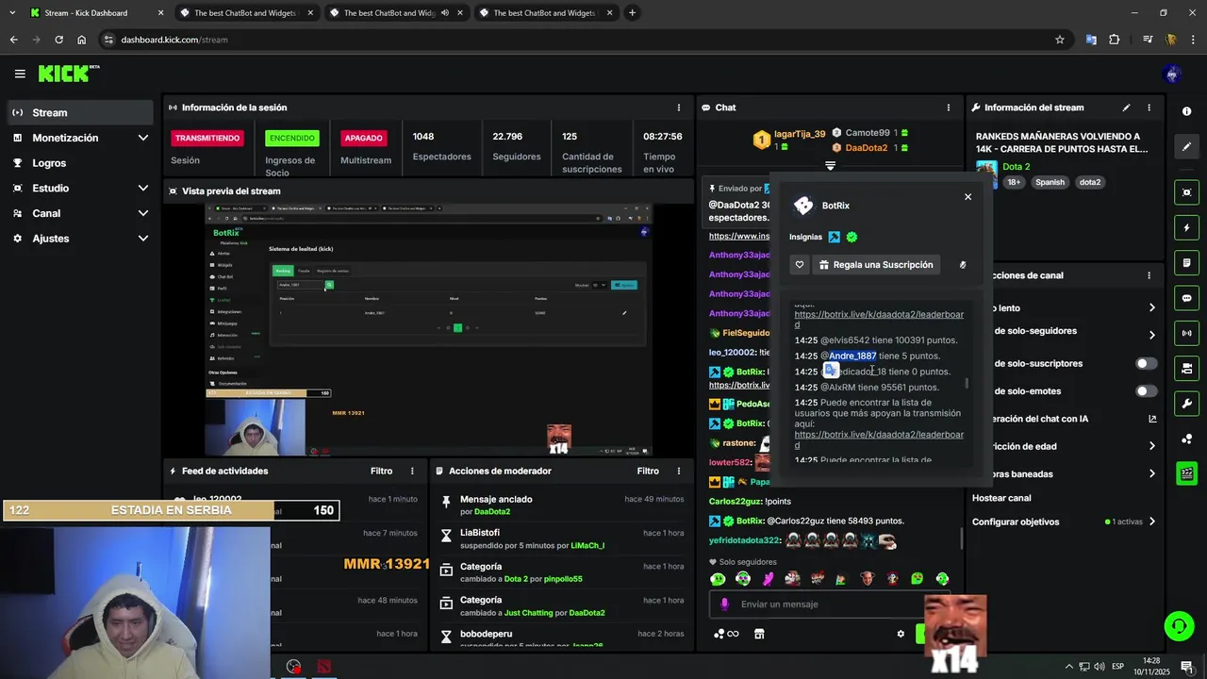
Task: Click the user avatar in the Kick header
Action: [x=1173, y=74]
